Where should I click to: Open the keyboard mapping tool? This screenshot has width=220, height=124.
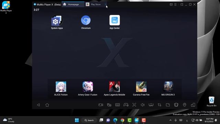[118, 105]
